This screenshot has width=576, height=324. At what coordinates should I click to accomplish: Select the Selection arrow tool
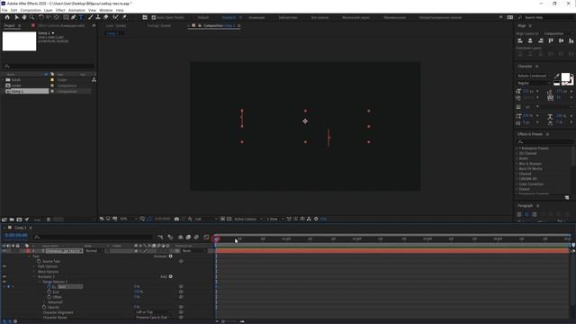tap(16, 17)
